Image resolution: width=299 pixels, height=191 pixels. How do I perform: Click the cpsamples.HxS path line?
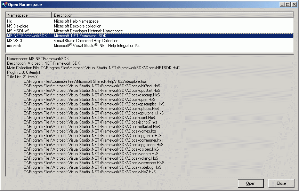pos(94,104)
